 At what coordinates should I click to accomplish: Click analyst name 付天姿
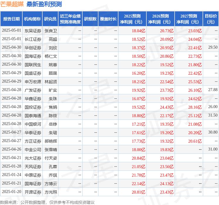click(51, 158)
